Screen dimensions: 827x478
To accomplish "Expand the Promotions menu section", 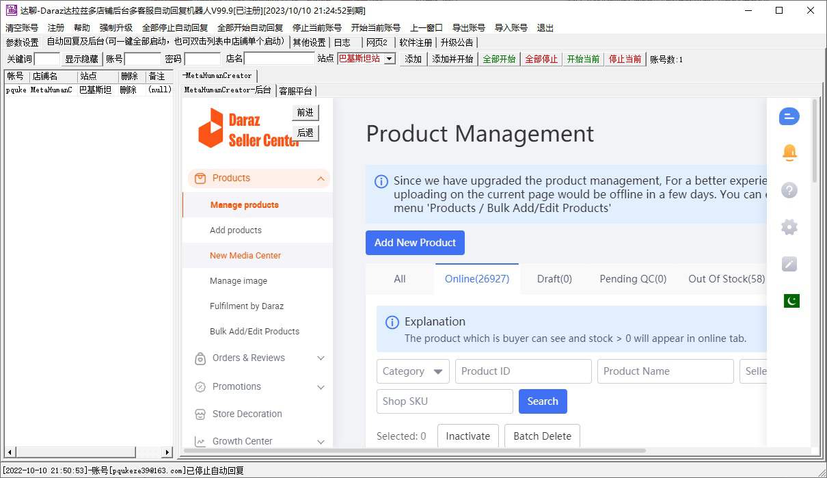I will (x=321, y=387).
